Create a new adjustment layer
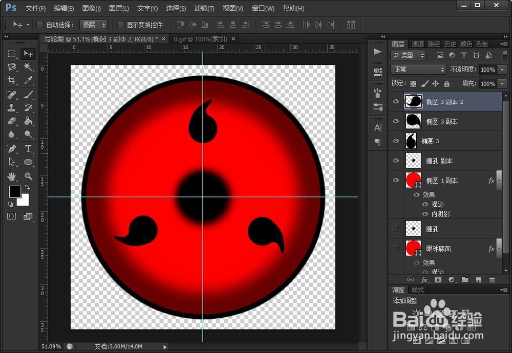 coord(452,280)
